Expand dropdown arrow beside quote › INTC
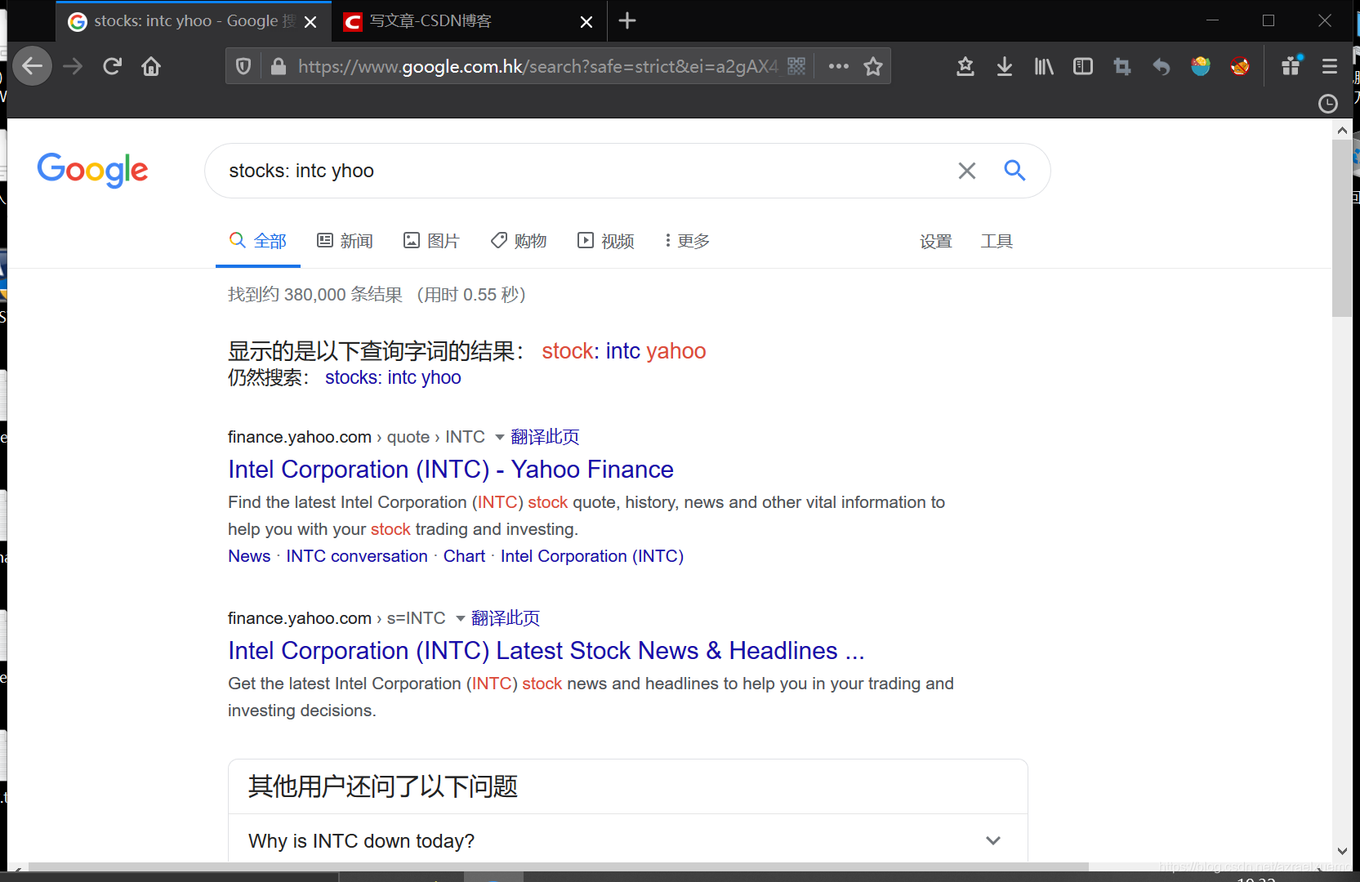This screenshot has width=1360, height=882. click(500, 438)
